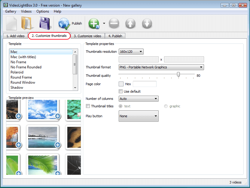Click plus icon on the autumn tree thumbnail

click(19, 145)
